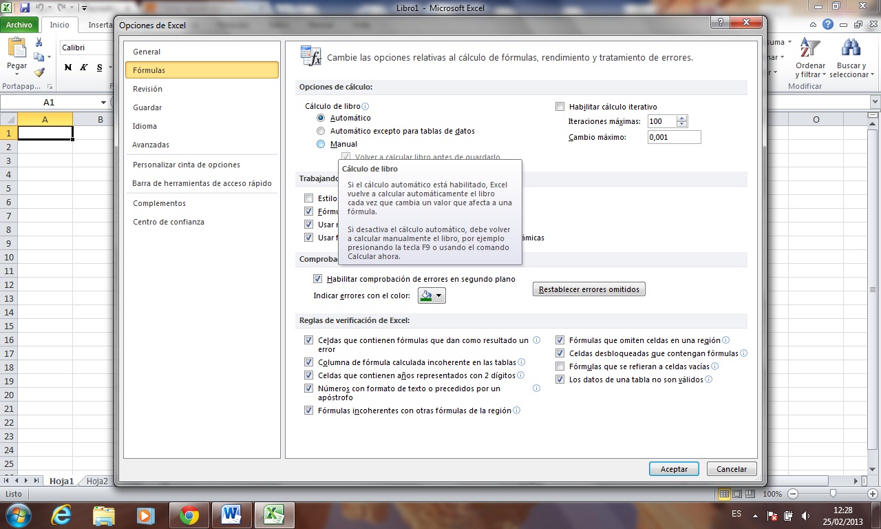This screenshot has width=881, height=529.
Task: Click the Save icon in Quick Access Toolbar
Action: pos(25,8)
